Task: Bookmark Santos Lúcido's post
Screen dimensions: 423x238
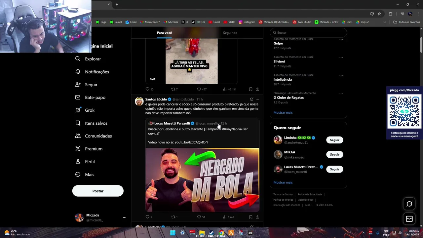Action: coord(251,217)
